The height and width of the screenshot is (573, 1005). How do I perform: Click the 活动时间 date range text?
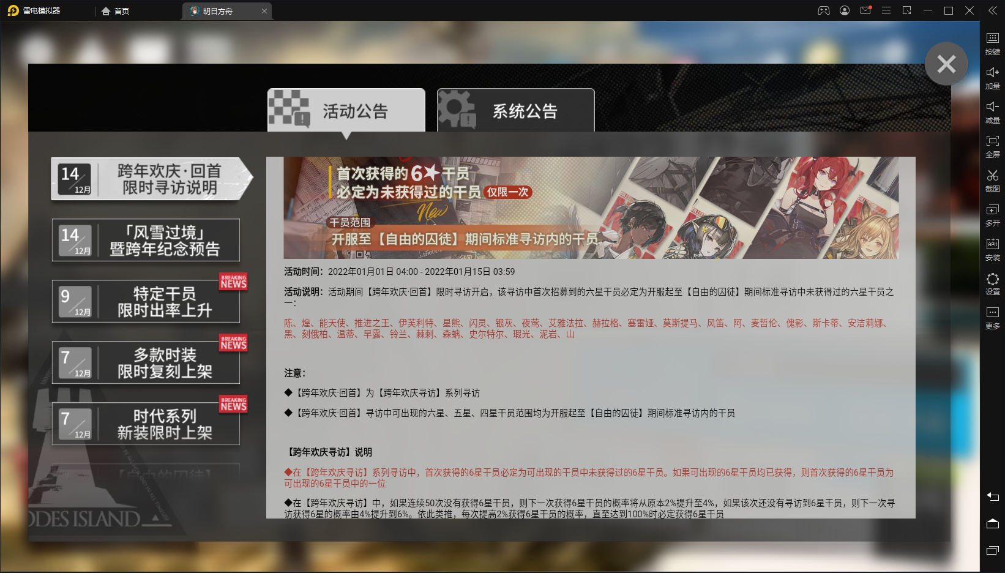pyautogui.click(x=421, y=272)
